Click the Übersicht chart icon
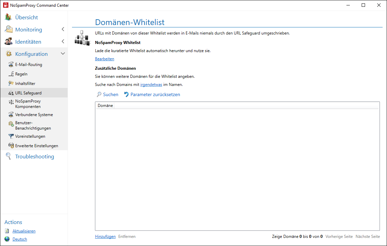This screenshot has height=246, width=387. pos(8,17)
